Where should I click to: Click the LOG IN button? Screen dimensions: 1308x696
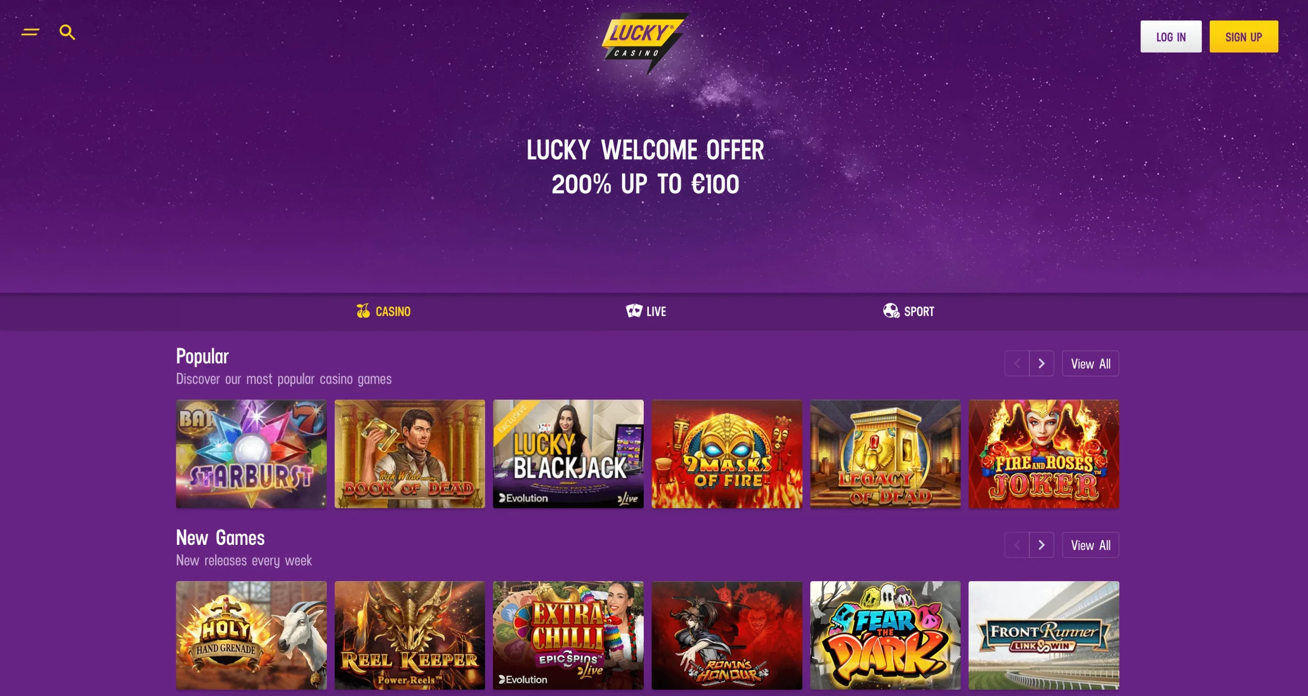1171,37
